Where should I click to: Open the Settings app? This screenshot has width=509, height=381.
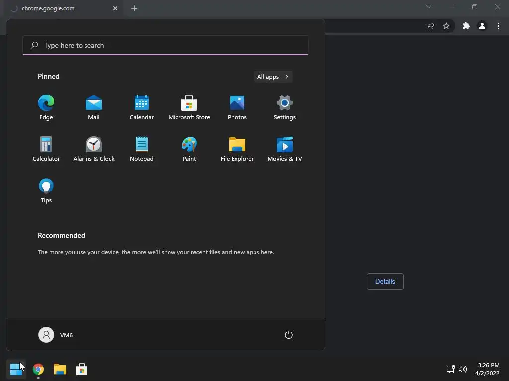coord(285,107)
